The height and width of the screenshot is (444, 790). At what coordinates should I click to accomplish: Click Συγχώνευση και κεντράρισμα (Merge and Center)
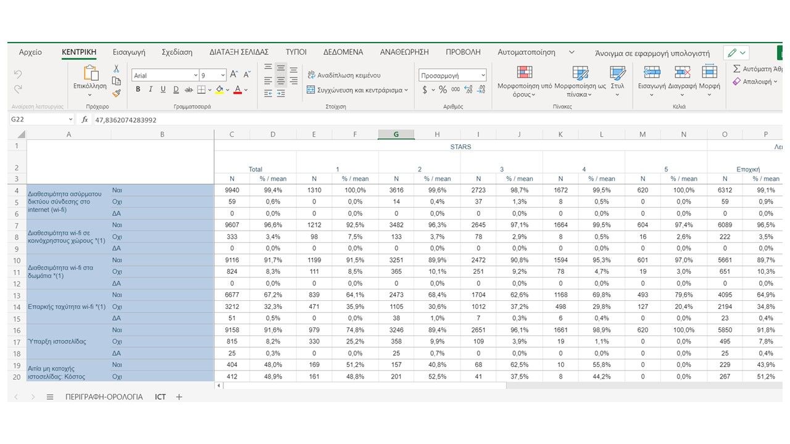(357, 90)
